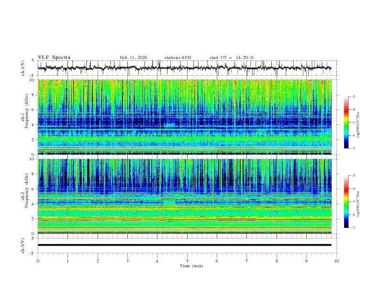
Task: Click the '-7' label on upper colorbar
Action: [353, 148]
